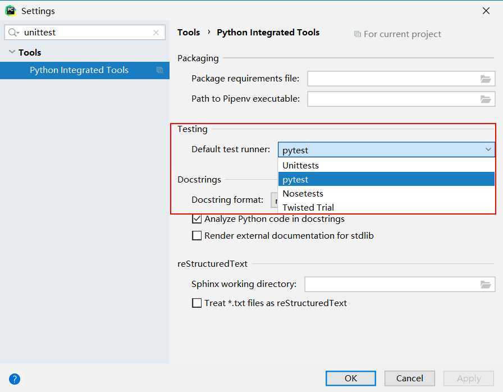Choose Nosetests from the test runner list
This screenshot has width=503, height=392.
(386, 193)
